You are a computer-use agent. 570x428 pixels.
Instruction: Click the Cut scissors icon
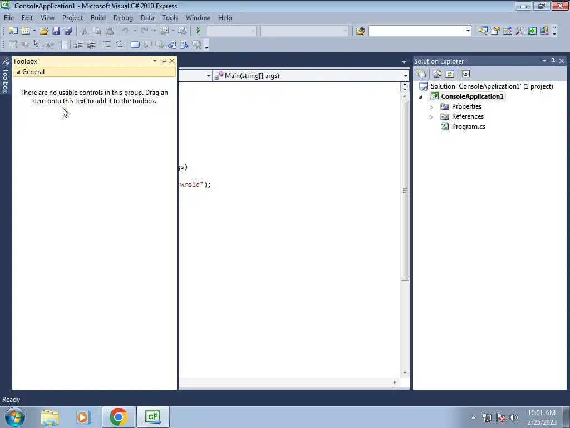click(84, 31)
